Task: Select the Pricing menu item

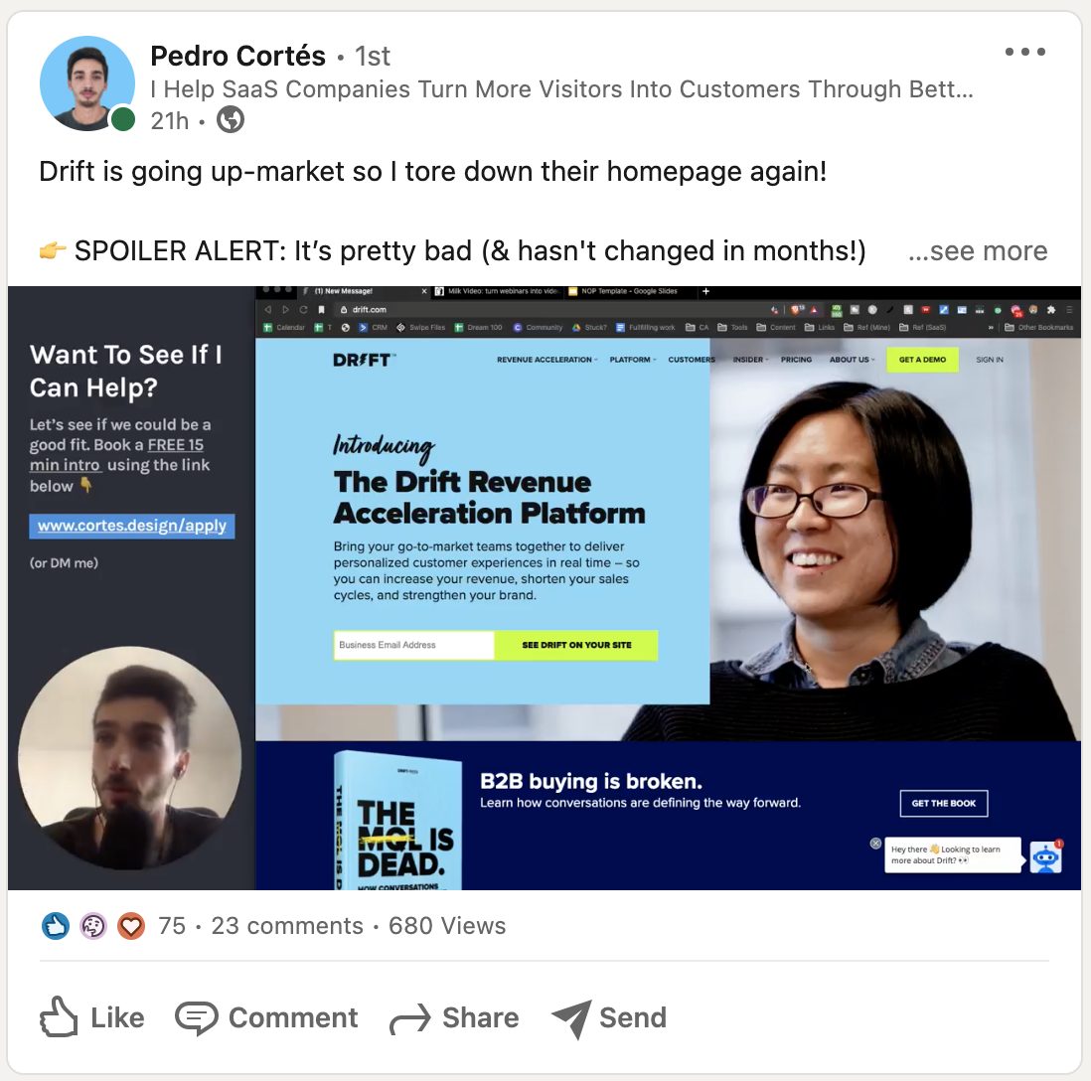Action: (796, 360)
